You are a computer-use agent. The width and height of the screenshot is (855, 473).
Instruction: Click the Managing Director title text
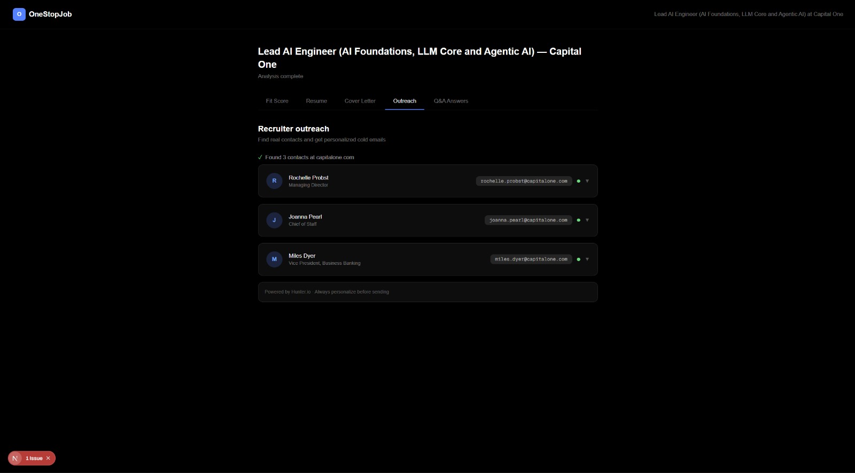(x=308, y=185)
